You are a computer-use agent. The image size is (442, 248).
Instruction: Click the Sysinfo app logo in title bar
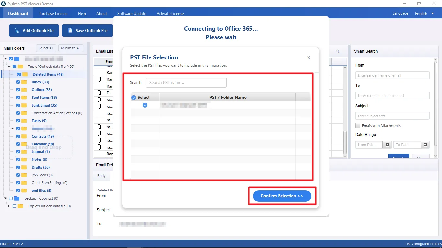[4, 4]
